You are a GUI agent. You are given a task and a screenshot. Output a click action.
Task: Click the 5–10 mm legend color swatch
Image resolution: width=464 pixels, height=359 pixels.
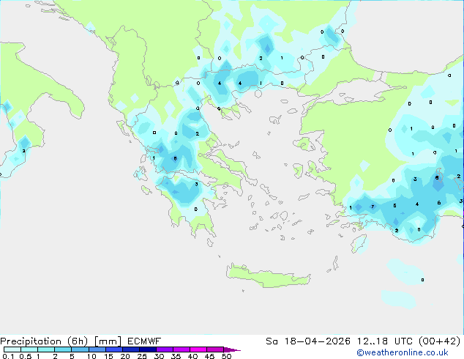80,349
